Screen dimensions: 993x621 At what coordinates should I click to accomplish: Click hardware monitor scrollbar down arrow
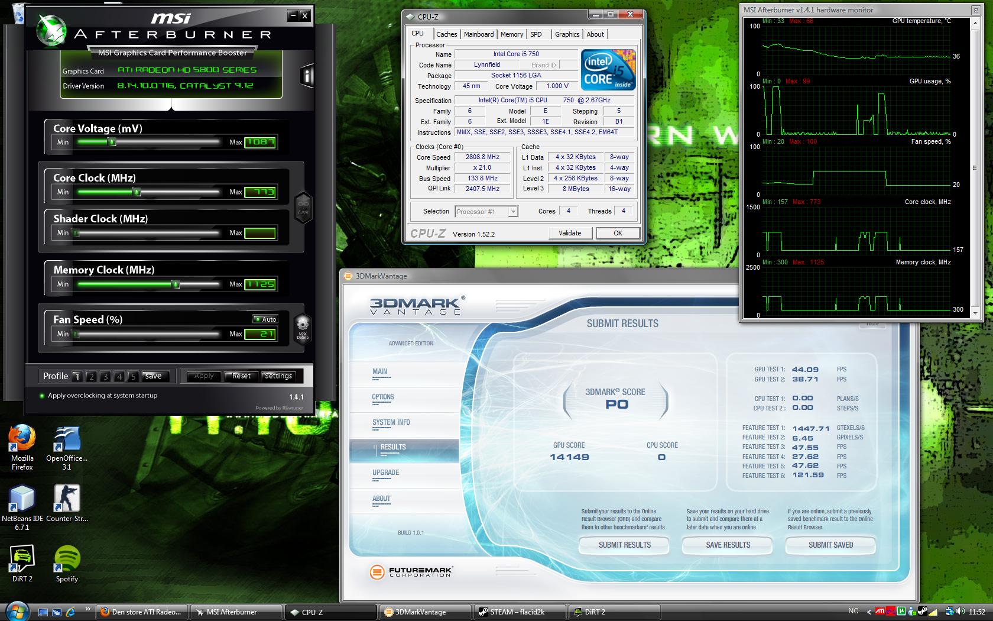[975, 313]
